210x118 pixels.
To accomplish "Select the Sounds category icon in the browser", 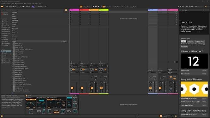I will [x=2, y=22].
